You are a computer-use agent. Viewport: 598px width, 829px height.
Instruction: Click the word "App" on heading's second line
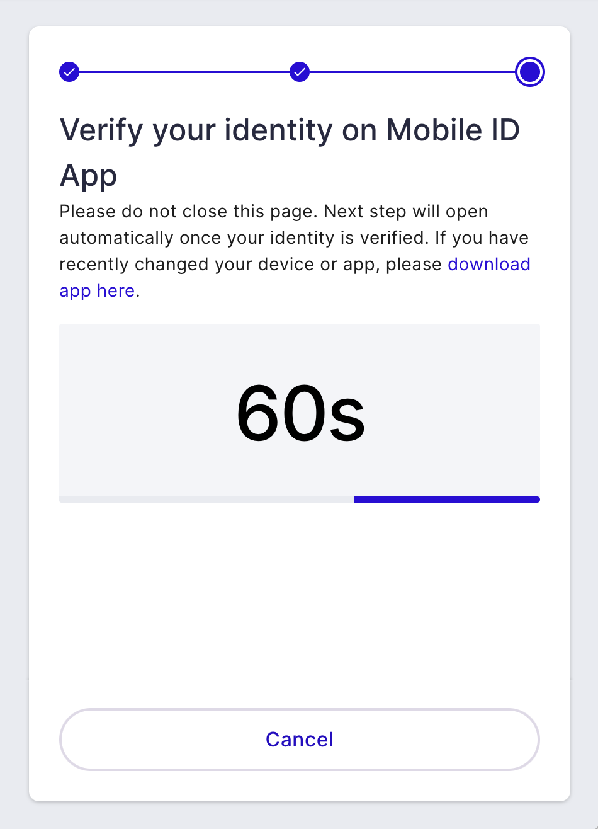coord(88,175)
